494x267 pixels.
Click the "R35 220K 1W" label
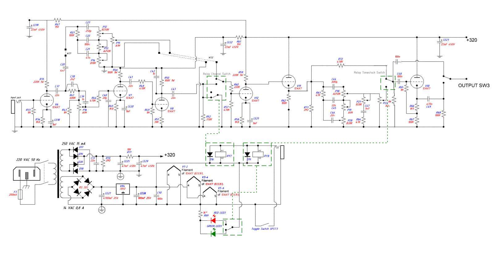39,80
